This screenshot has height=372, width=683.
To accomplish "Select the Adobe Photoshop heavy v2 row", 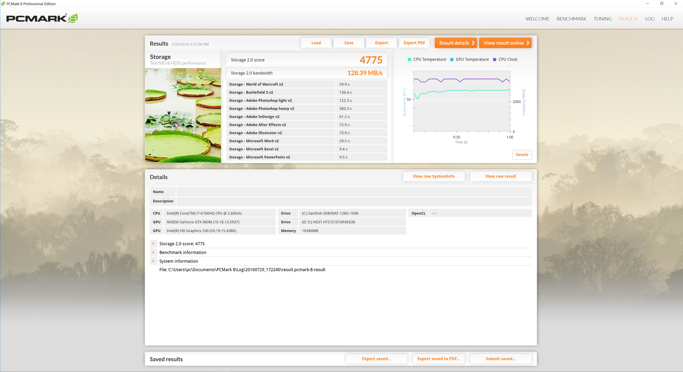I will point(307,108).
